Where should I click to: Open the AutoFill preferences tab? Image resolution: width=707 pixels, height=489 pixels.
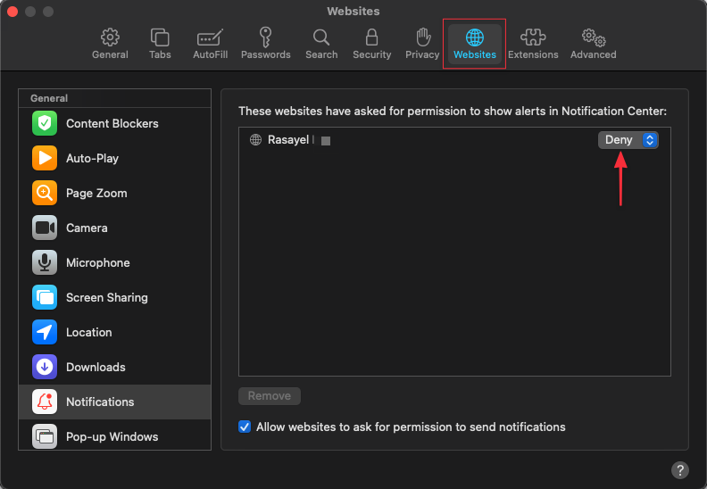click(210, 44)
